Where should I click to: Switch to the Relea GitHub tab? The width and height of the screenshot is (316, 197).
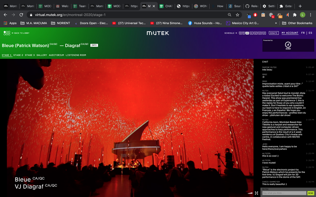252,6
